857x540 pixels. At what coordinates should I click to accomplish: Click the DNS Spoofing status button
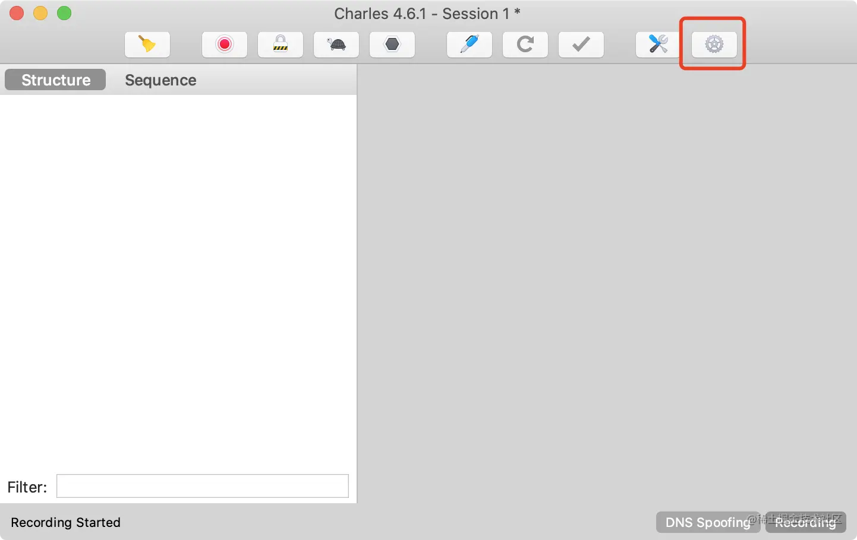click(708, 522)
